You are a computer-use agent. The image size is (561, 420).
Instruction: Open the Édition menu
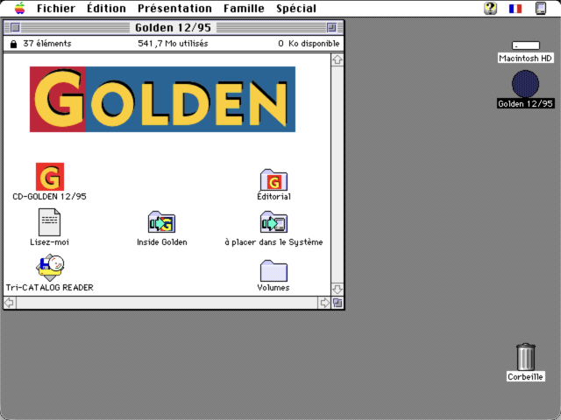pyautogui.click(x=106, y=8)
